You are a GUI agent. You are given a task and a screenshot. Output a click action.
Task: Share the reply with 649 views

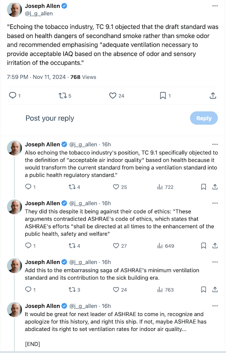215,245
